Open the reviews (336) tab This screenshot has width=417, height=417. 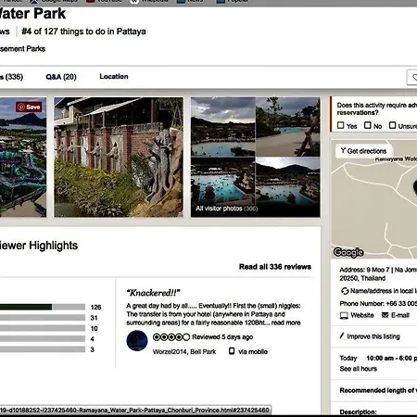(x=11, y=77)
